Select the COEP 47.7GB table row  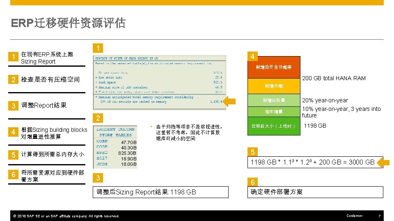(116, 142)
